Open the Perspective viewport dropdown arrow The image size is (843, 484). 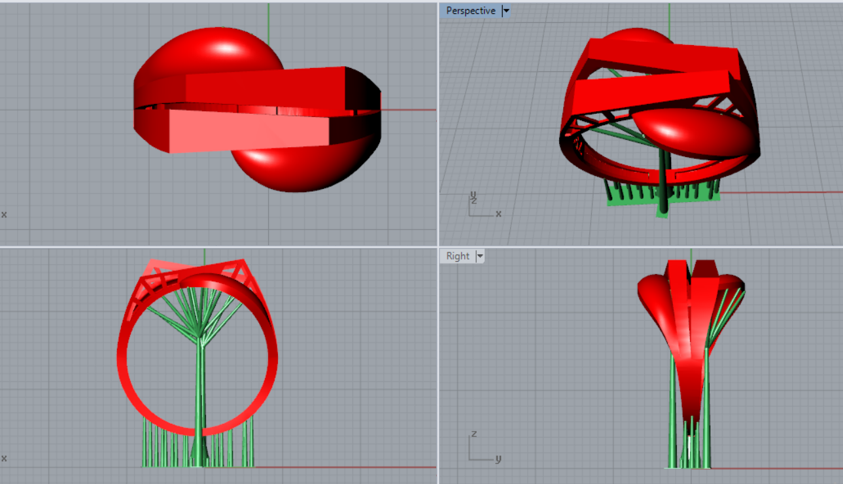pos(506,10)
